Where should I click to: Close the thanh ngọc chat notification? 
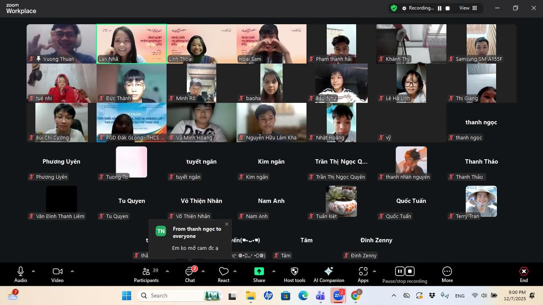coord(227,224)
